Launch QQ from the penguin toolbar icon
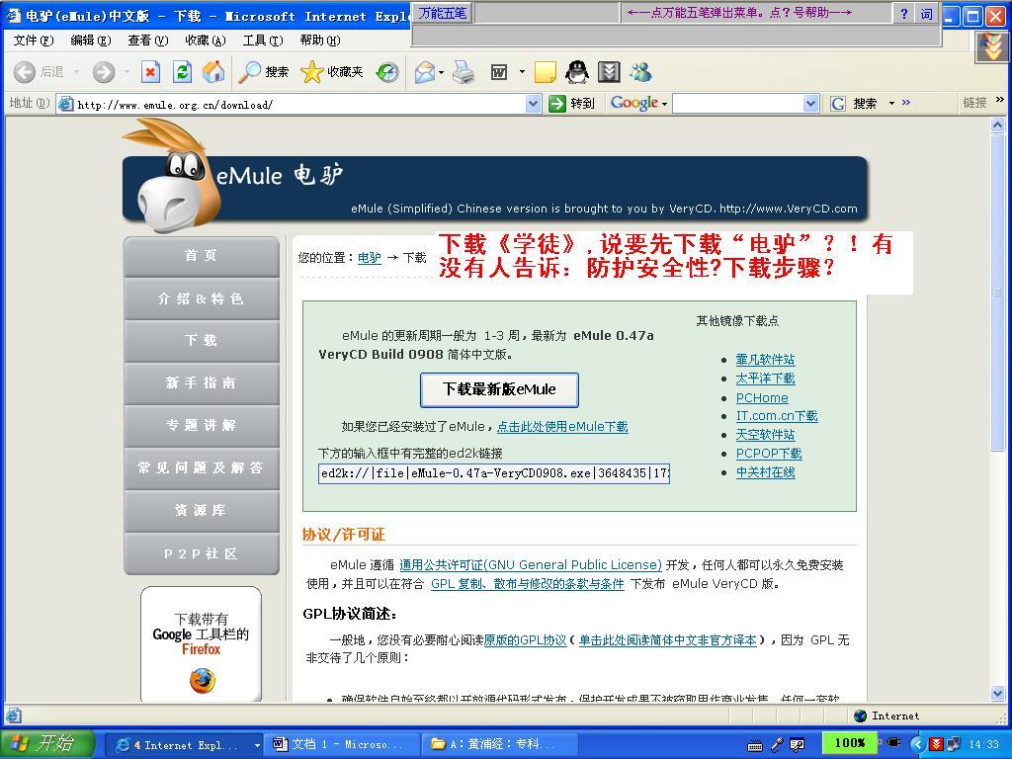This screenshot has height=759, width=1012. tap(577, 71)
